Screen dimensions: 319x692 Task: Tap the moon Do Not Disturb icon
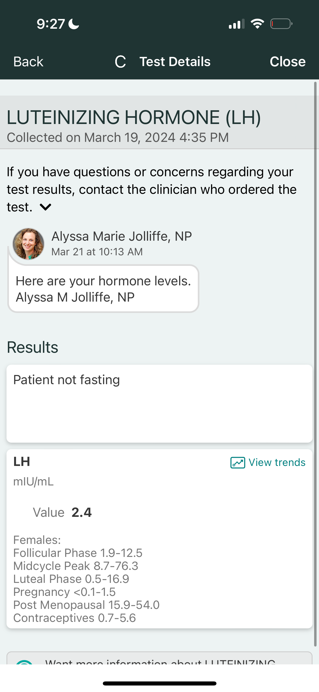(74, 24)
